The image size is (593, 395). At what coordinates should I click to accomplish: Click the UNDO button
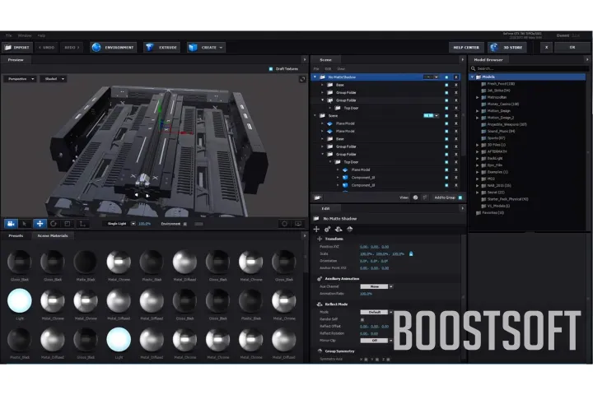tap(46, 48)
